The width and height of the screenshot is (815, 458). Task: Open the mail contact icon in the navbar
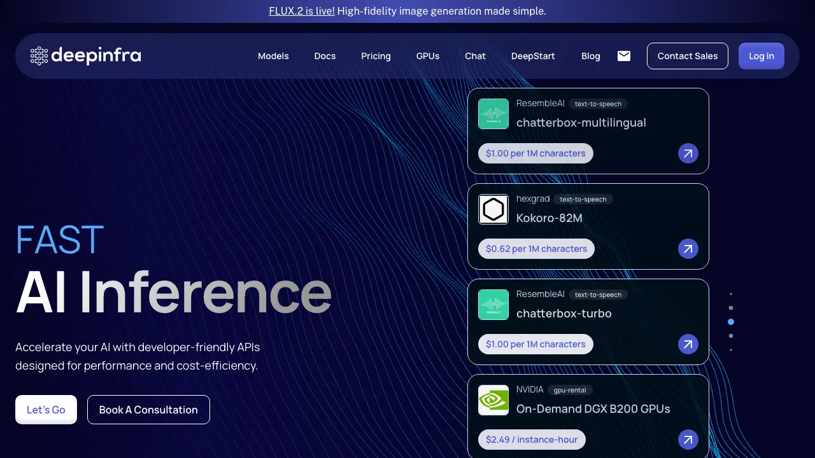pyautogui.click(x=624, y=56)
